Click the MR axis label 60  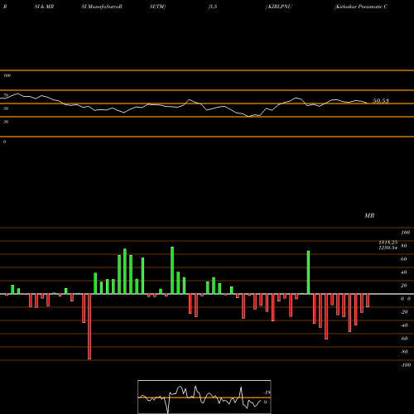(404, 259)
